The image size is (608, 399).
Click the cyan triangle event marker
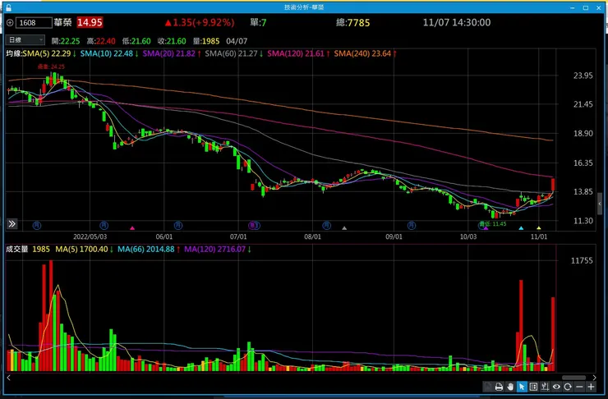tap(521, 228)
